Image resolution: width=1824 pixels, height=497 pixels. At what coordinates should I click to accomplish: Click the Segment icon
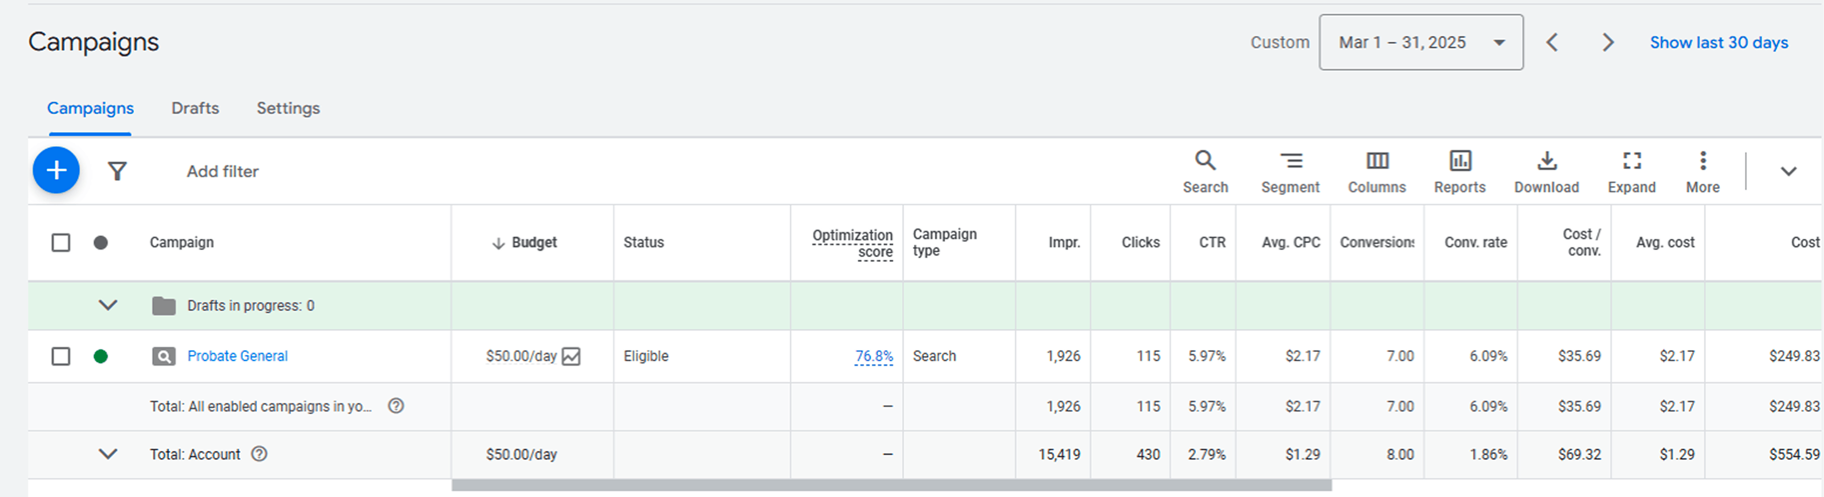[1291, 161]
